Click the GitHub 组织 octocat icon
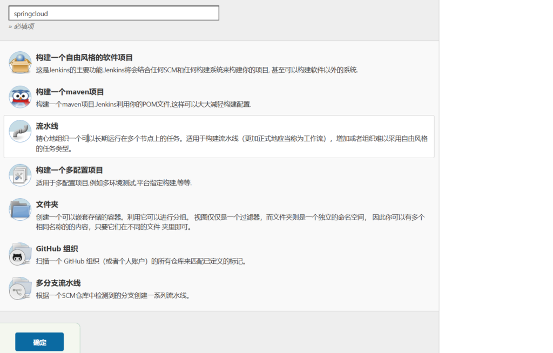This screenshot has width=553, height=353. click(x=20, y=255)
